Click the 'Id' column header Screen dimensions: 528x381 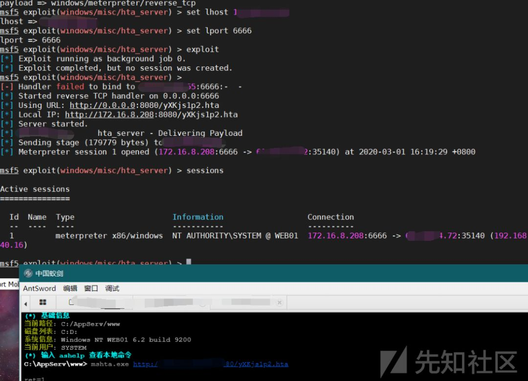[x=14, y=217]
